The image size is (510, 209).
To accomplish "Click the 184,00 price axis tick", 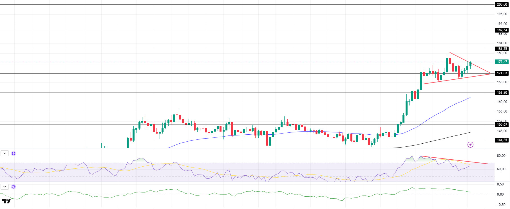I will coord(502,43).
